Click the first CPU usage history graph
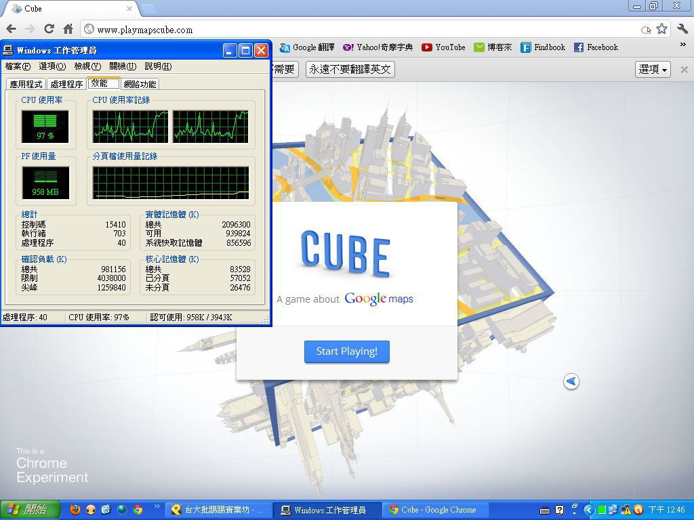 pyautogui.click(x=130, y=127)
